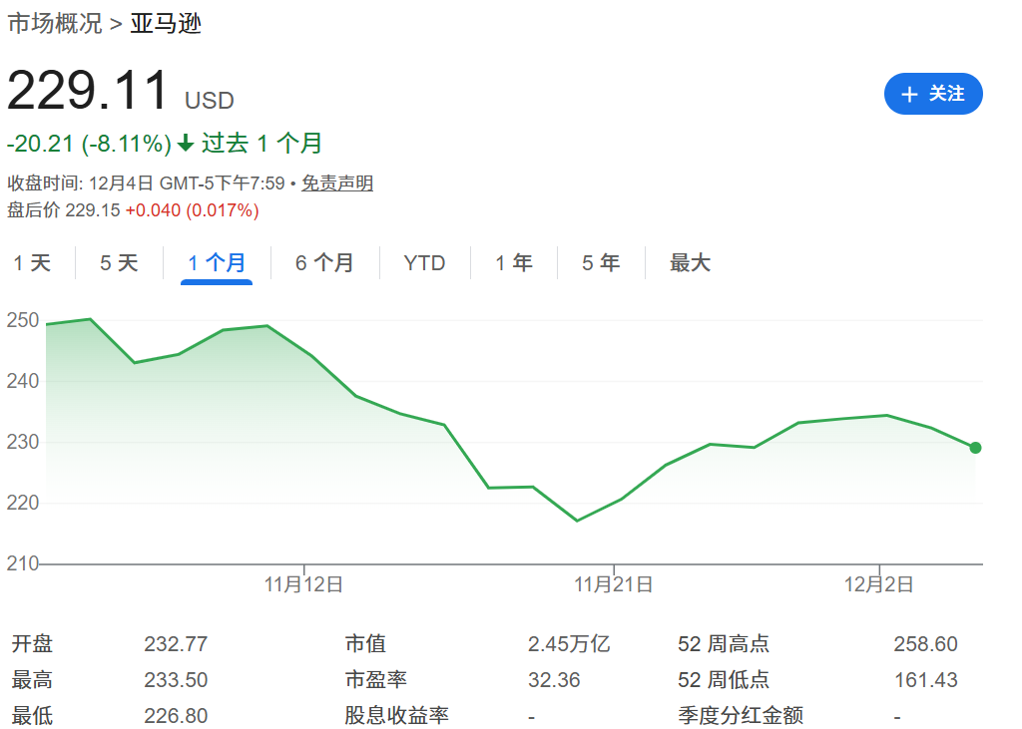Click the plus icon on the 关注 button

click(908, 94)
